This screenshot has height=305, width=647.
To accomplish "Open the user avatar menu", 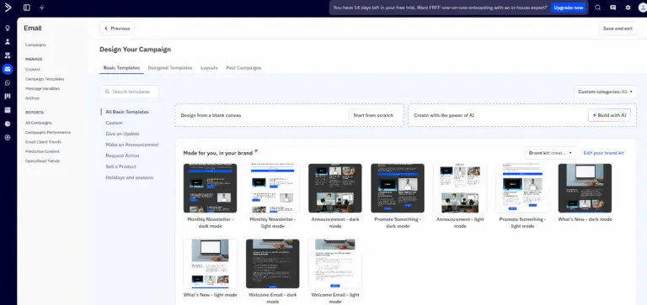I will 643,8.
